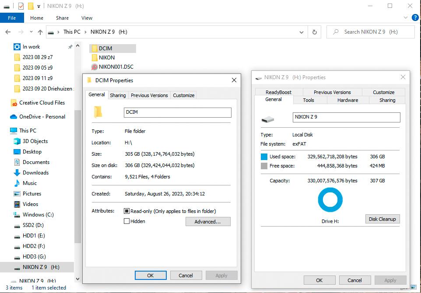This screenshot has height=293, width=421.
Task: Open Windows (C:) drive icon
Action: tap(17, 215)
